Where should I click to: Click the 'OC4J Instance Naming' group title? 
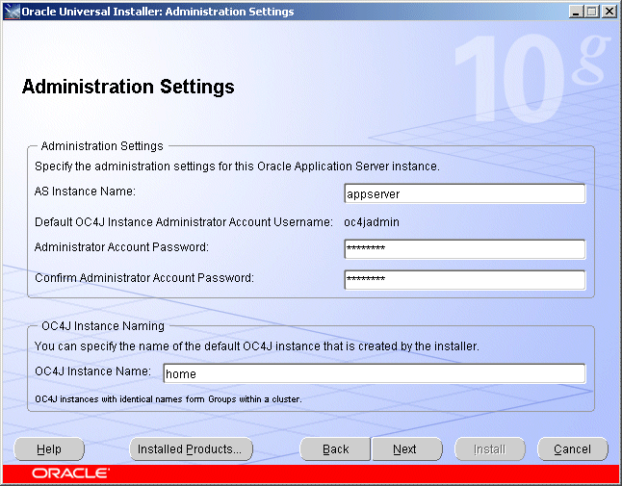103,326
